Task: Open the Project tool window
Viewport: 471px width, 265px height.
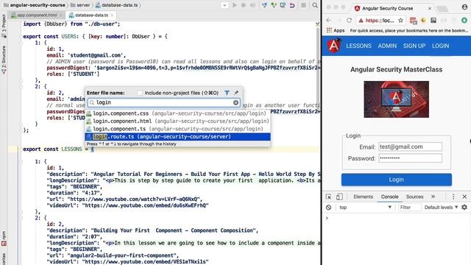Action: tap(4, 26)
